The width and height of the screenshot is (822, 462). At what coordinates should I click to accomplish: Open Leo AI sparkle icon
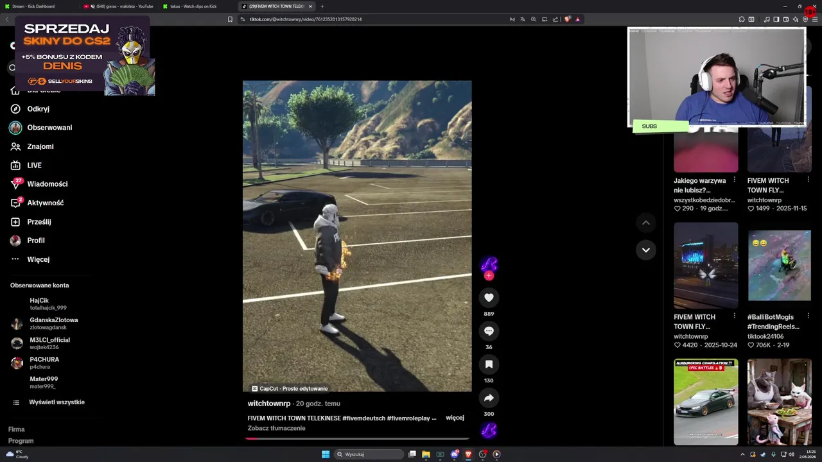(796, 19)
